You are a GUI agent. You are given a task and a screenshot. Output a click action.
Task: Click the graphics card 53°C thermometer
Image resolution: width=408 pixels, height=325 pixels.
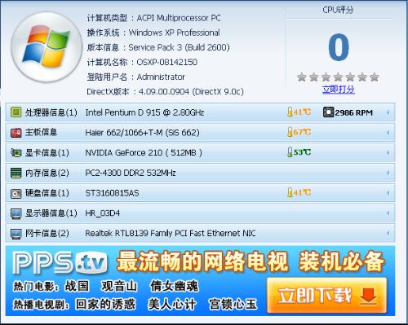coord(290,152)
